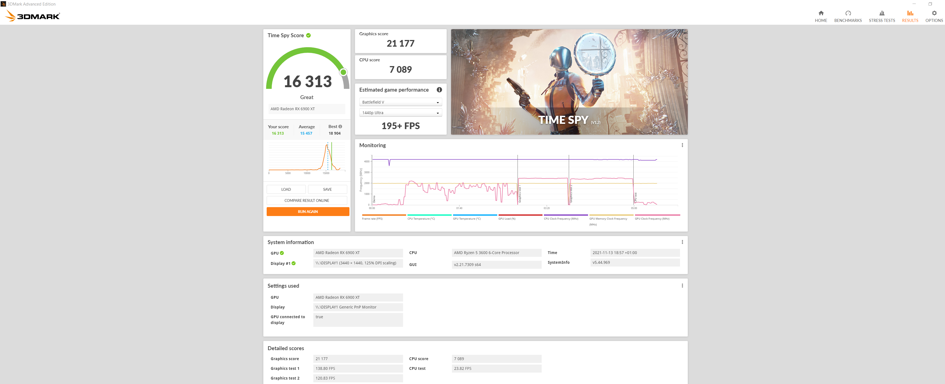Click the info icon beside Estimated game performance

(439, 89)
